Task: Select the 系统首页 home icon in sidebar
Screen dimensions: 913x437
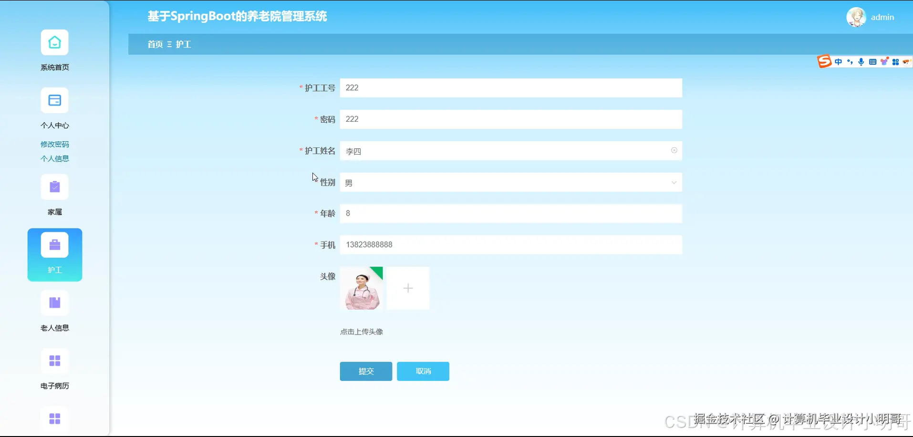Action: [54, 42]
